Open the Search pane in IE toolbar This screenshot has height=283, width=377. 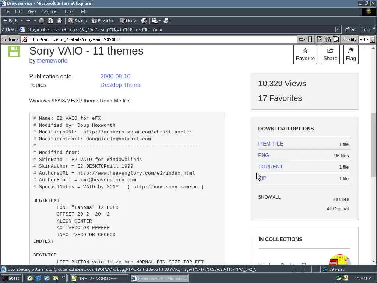[77, 21]
